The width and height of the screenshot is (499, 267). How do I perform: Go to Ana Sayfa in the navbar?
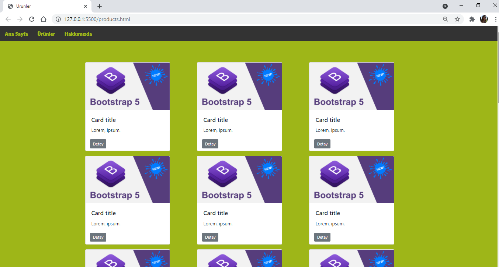16,34
